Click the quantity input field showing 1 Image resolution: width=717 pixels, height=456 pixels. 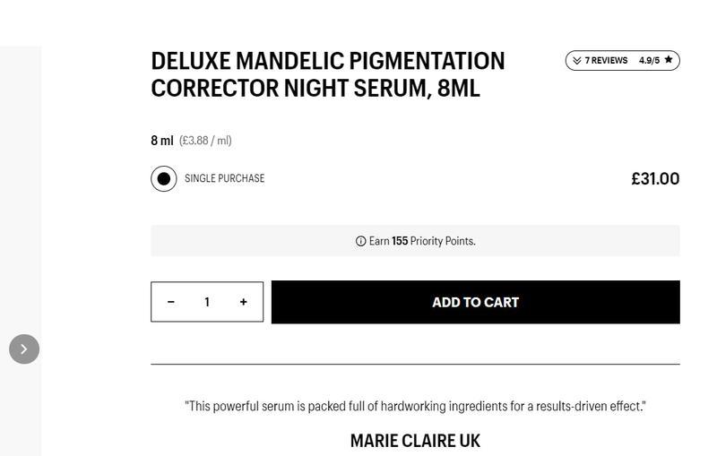(207, 302)
